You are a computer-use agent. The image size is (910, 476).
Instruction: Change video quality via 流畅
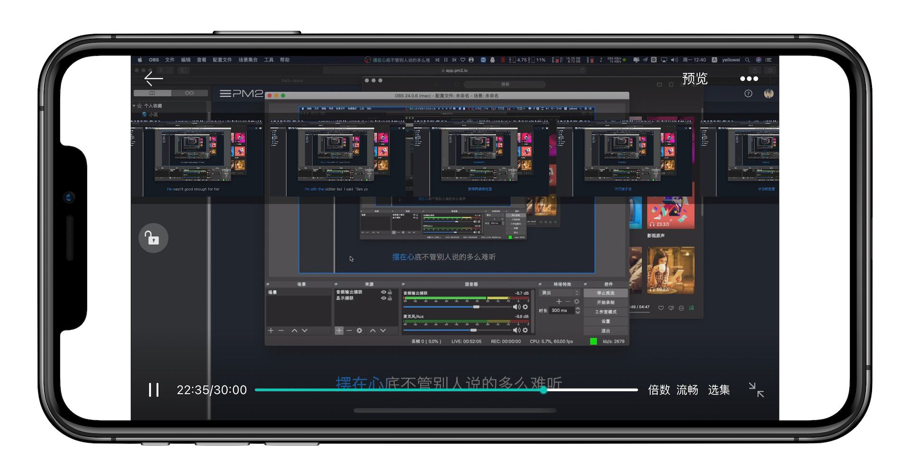(x=687, y=390)
